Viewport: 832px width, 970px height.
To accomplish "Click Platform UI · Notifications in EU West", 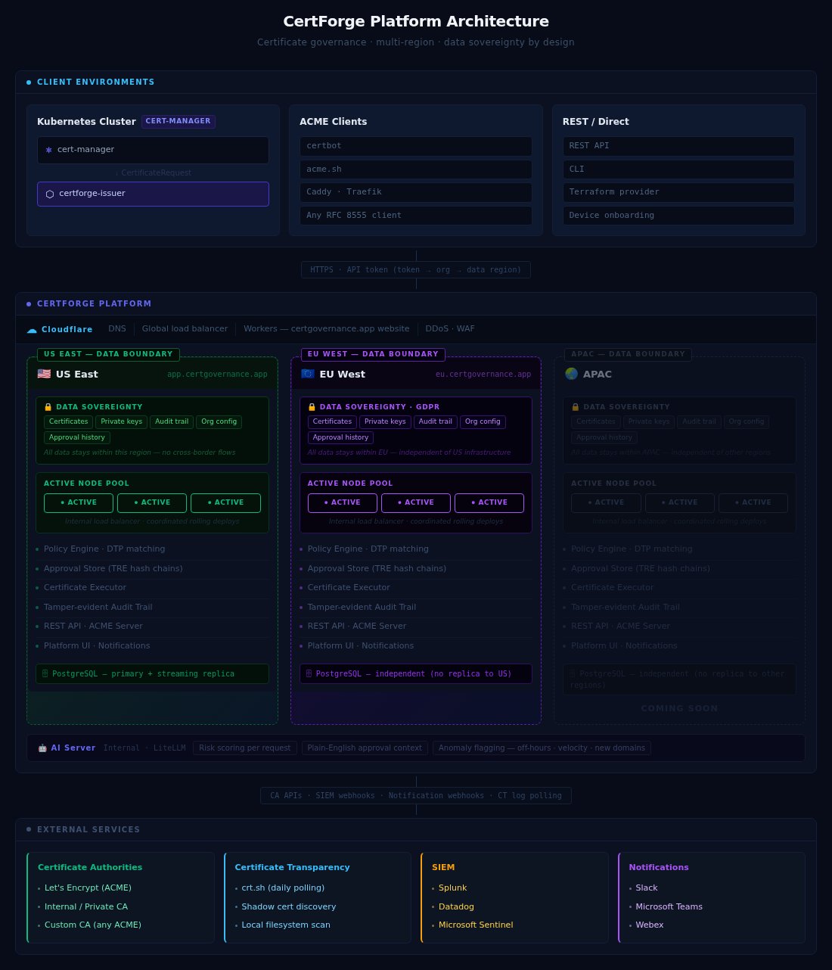I will coord(361,646).
